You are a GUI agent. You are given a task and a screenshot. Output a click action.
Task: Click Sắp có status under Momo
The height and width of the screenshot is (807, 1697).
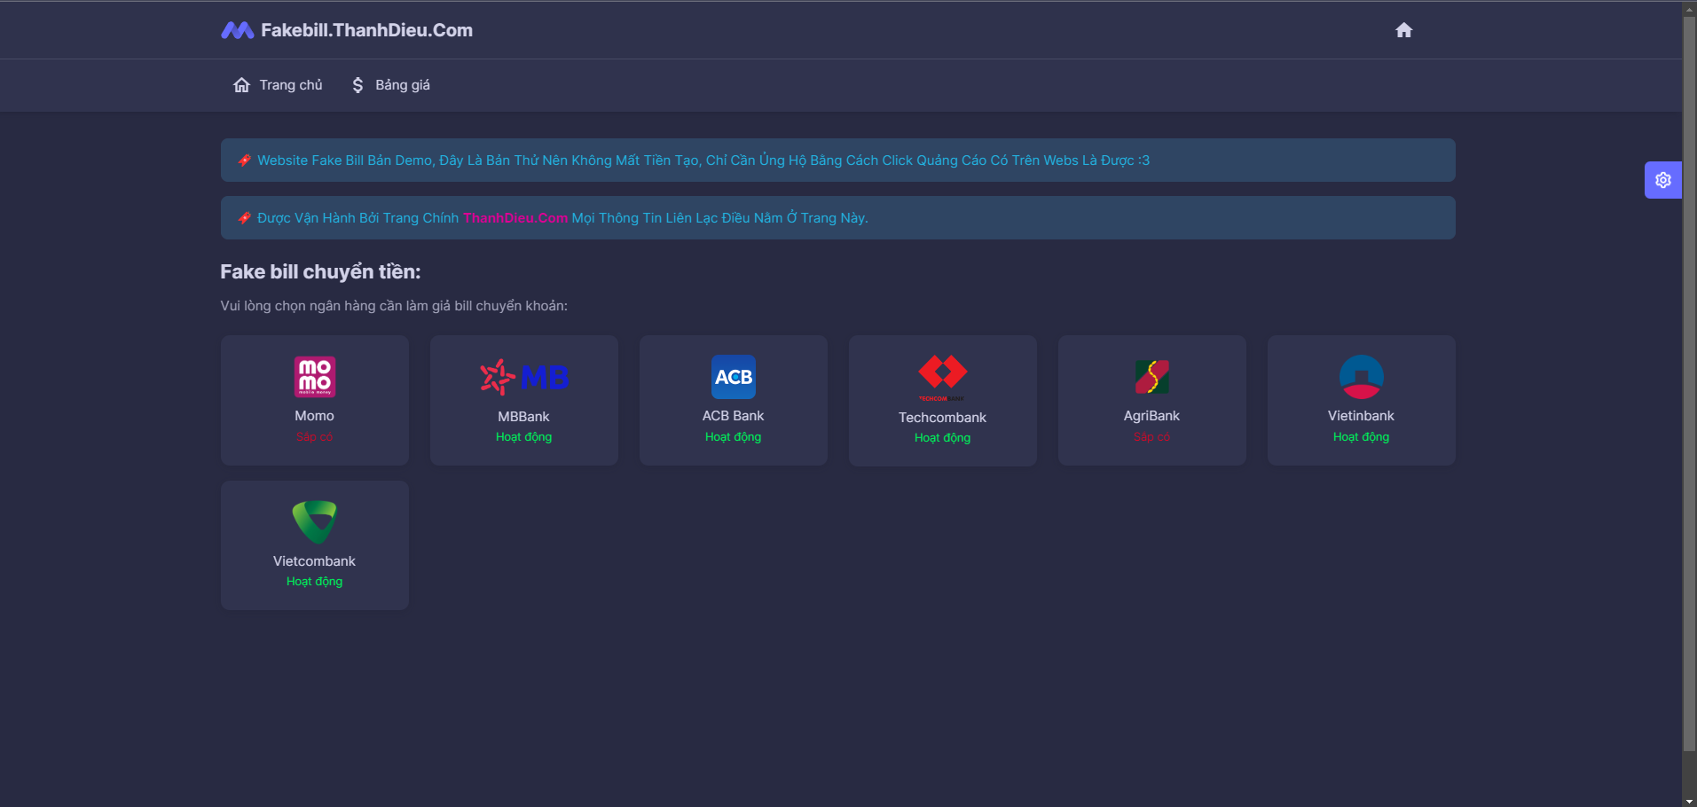[x=315, y=437]
